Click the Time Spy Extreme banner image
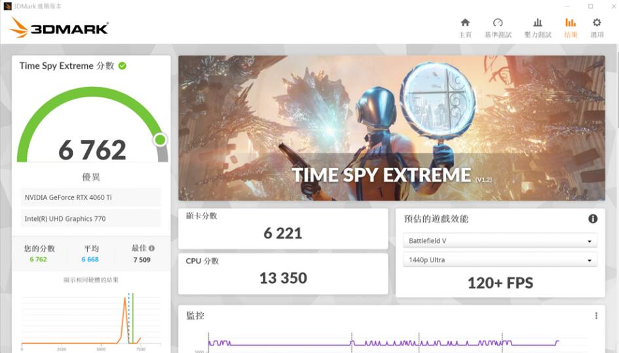Viewport: 619px width, 353px height. [391, 127]
